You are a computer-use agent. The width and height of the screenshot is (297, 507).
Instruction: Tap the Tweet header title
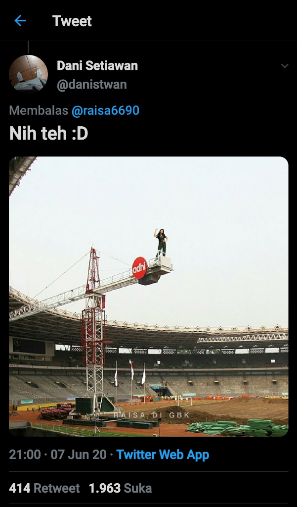[x=72, y=21]
